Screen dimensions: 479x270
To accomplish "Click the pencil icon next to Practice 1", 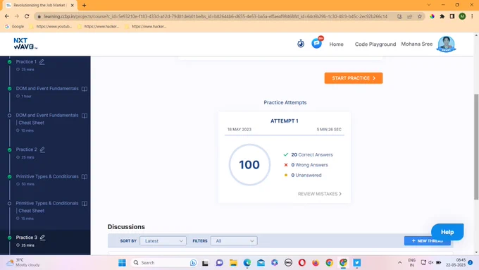I will (42, 62).
